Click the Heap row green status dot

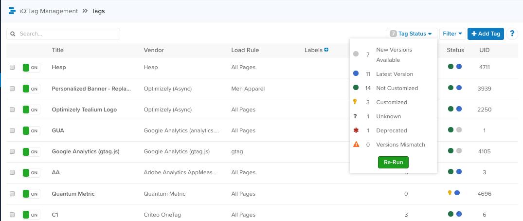click(451, 66)
